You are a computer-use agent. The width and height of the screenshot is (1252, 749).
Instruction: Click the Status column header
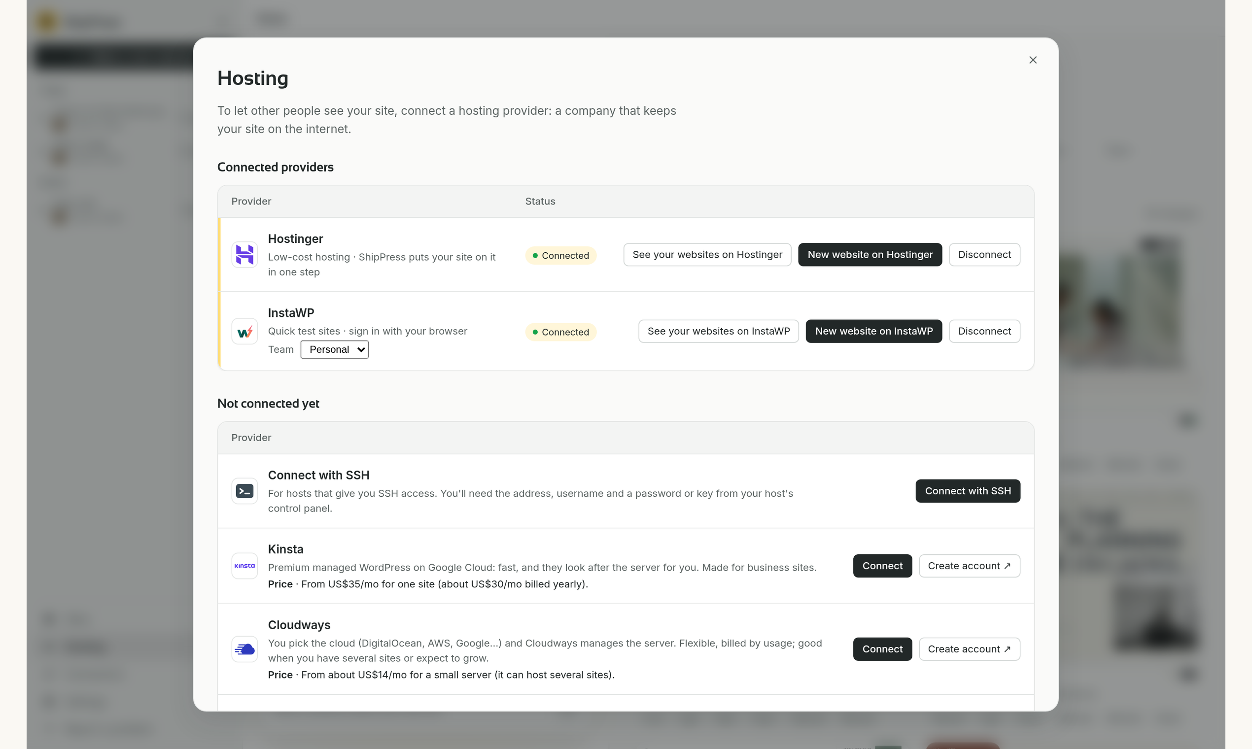(x=540, y=202)
